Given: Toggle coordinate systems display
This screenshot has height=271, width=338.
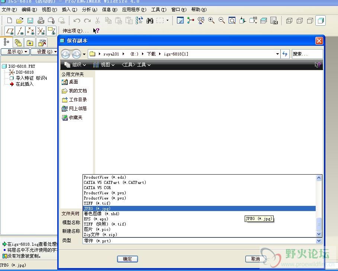Looking at the screenshot, I should (41, 31).
